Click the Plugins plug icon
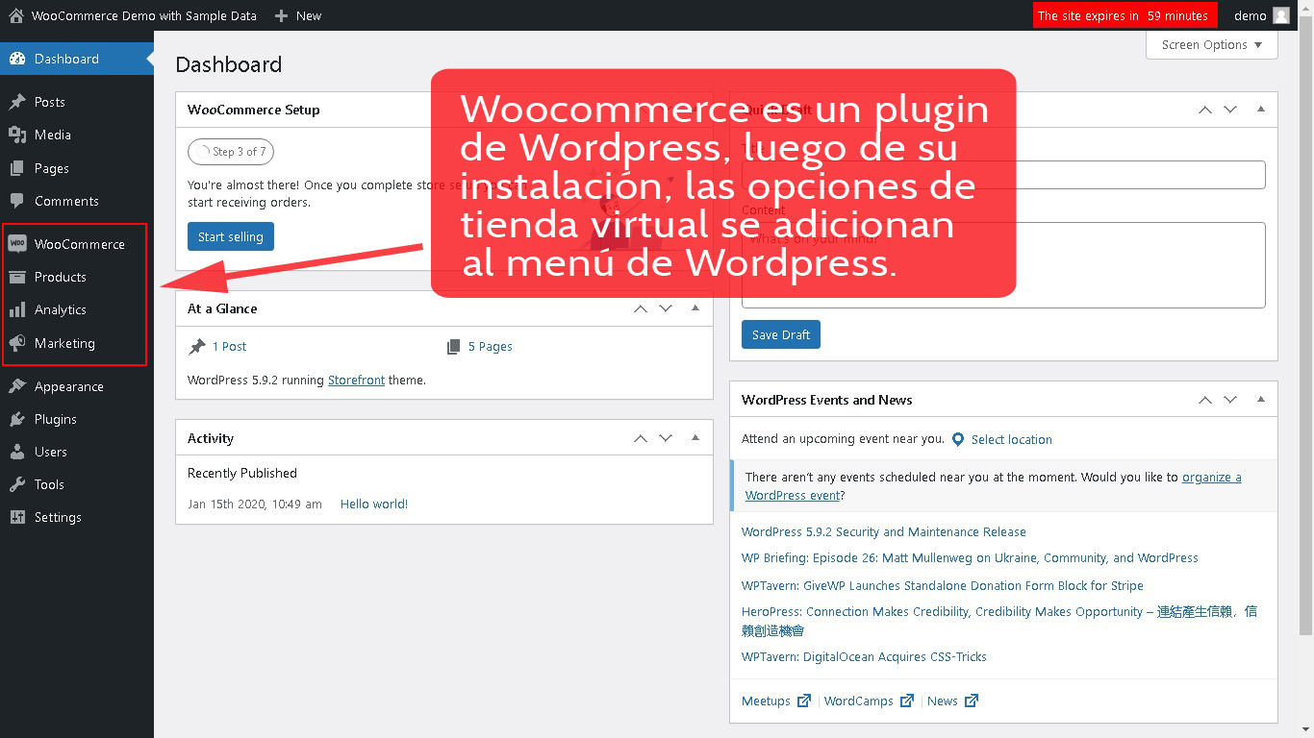The width and height of the screenshot is (1314, 738). 17,419
